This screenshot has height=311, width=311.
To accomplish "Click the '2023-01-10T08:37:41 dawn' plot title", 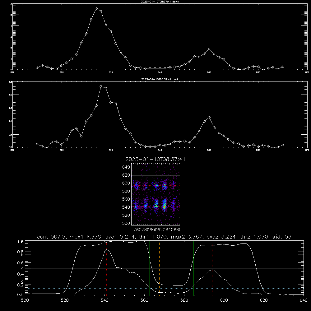I will click(x=160, y=2).
